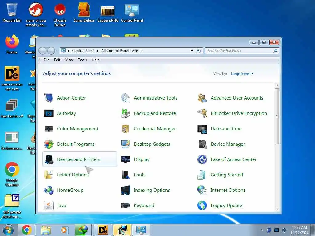Select the Recycle Bin desktop icon
The width and height of the screenshot is (315, 236).
tap(12, 12)
